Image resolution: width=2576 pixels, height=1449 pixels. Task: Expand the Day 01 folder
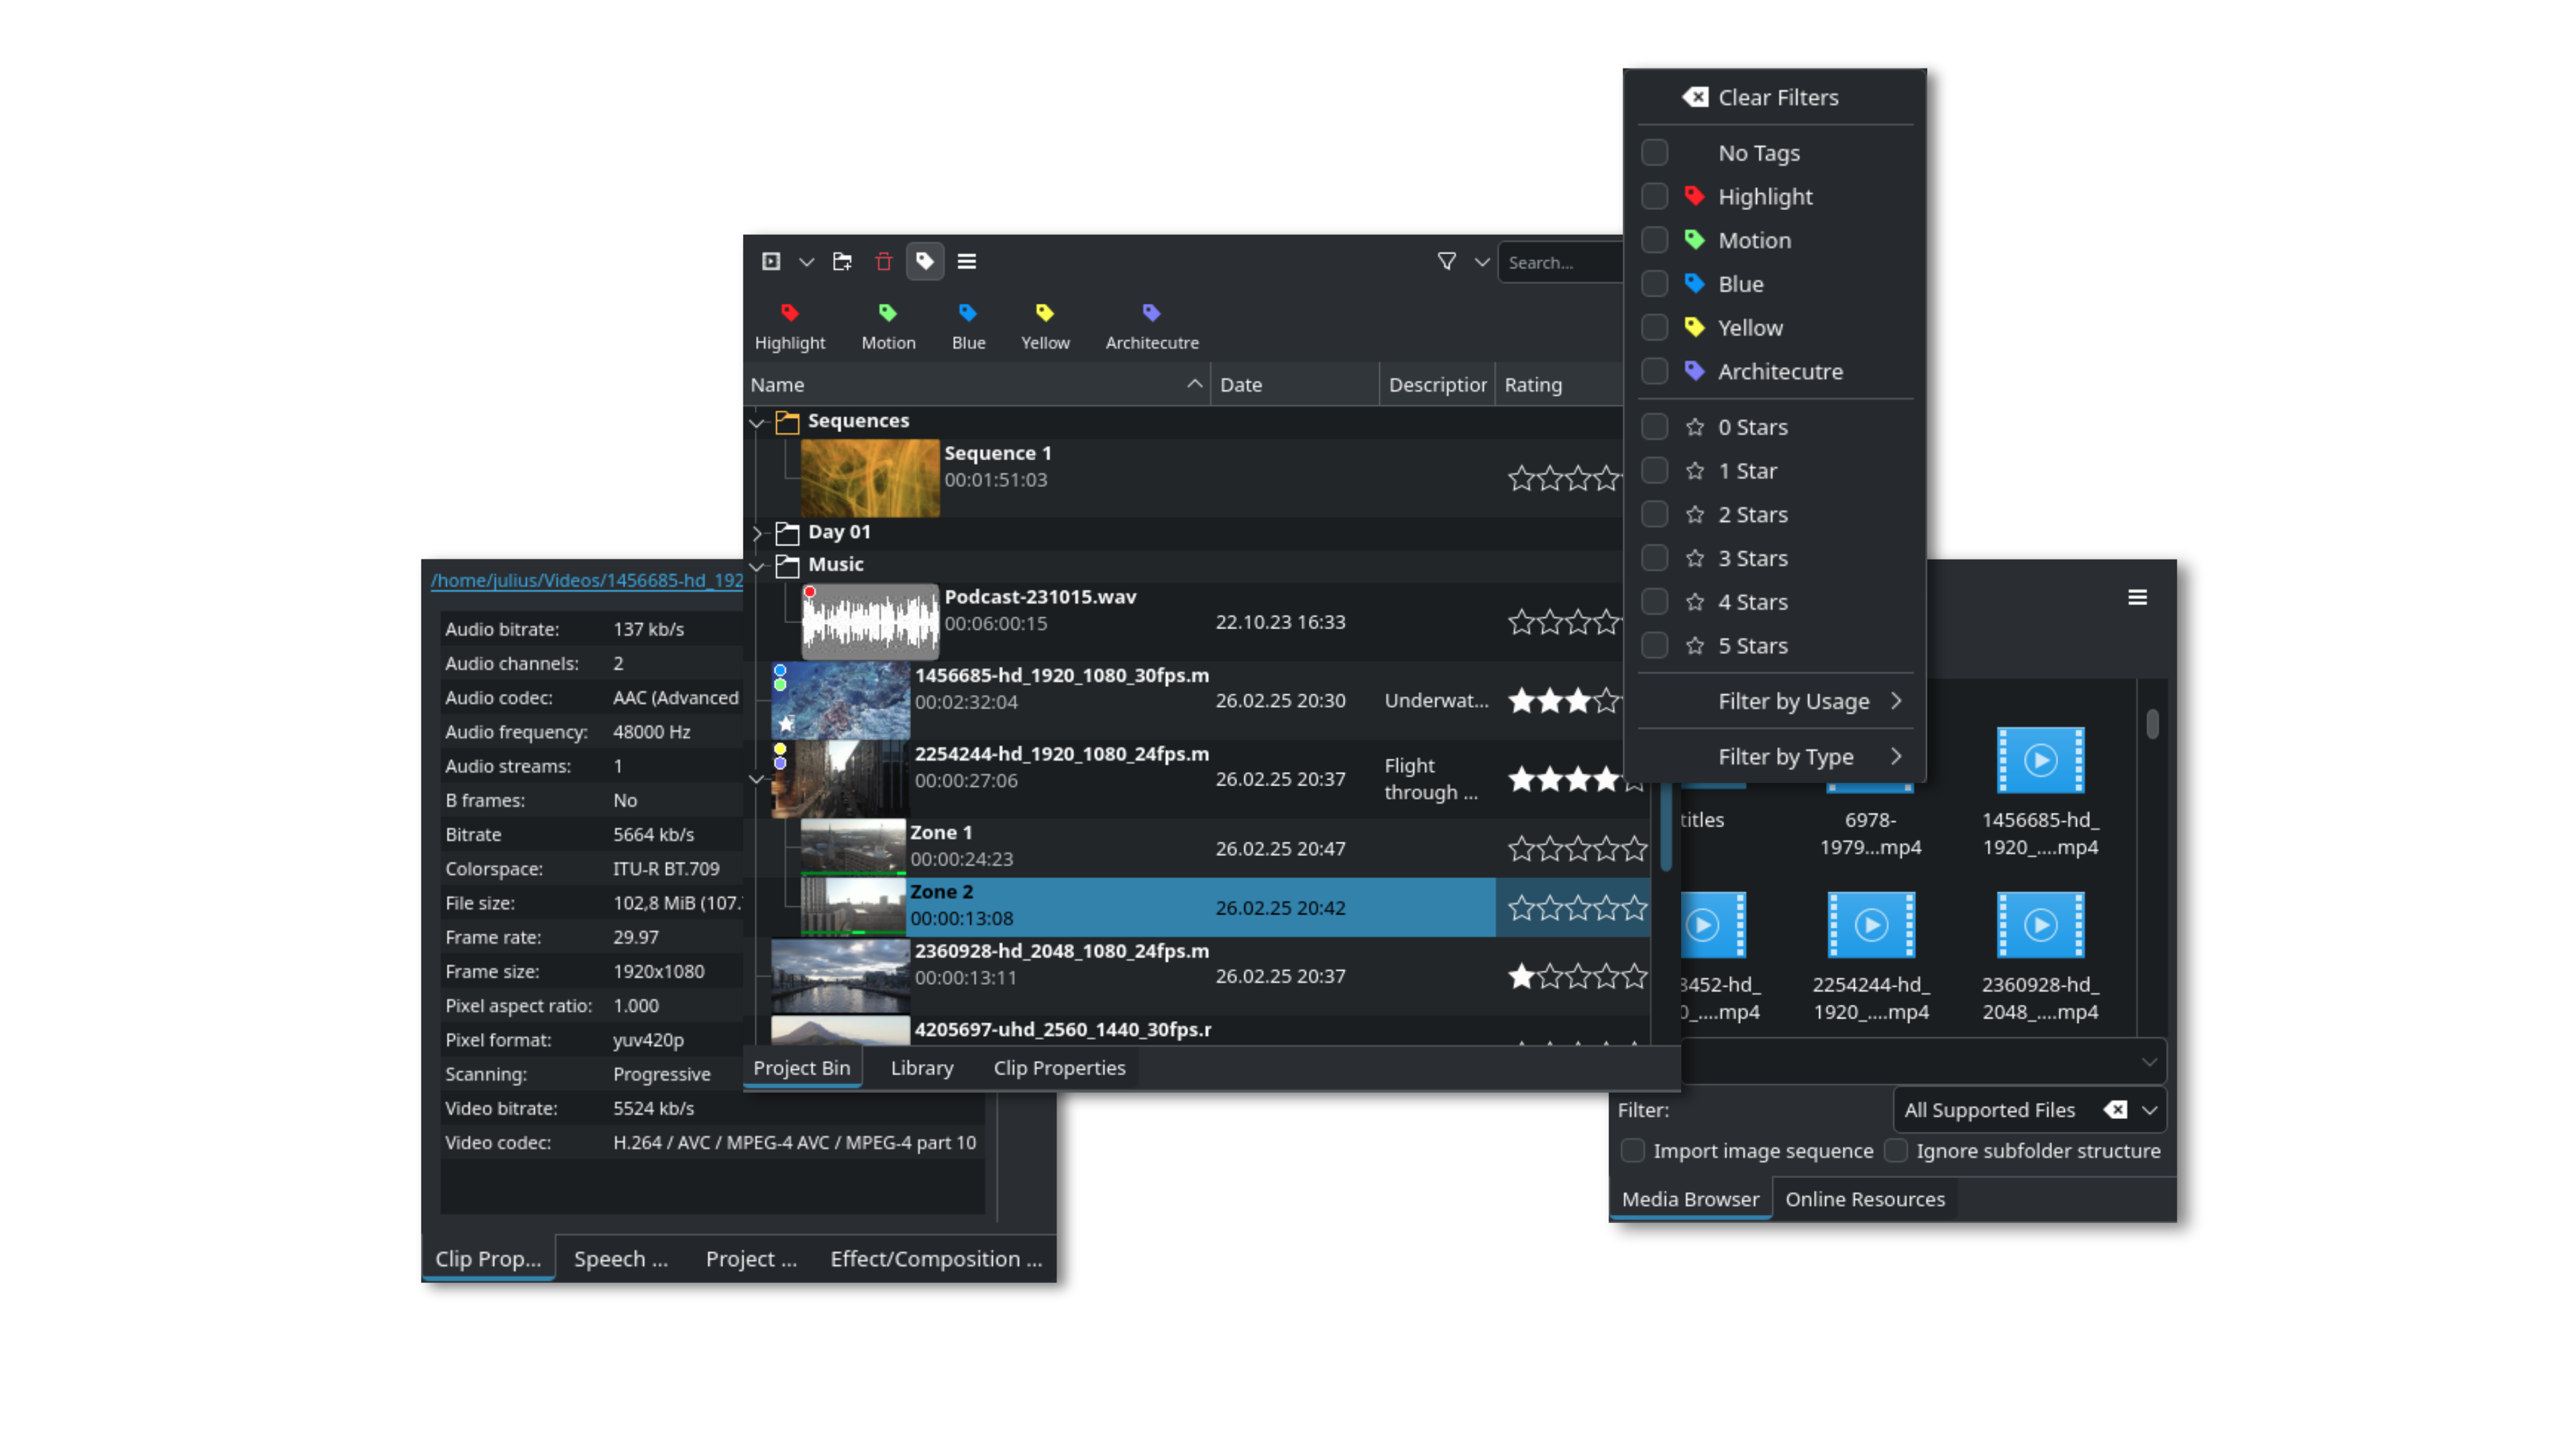[757, 533]
